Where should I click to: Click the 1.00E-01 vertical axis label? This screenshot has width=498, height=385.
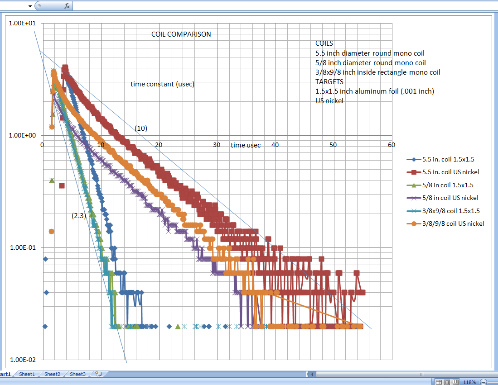23,247
